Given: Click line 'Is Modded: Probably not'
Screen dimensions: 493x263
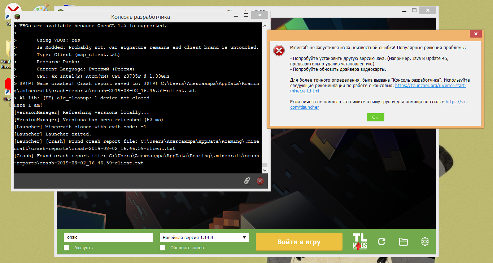Looking at the screenshot, I should [x=148, y=47].
